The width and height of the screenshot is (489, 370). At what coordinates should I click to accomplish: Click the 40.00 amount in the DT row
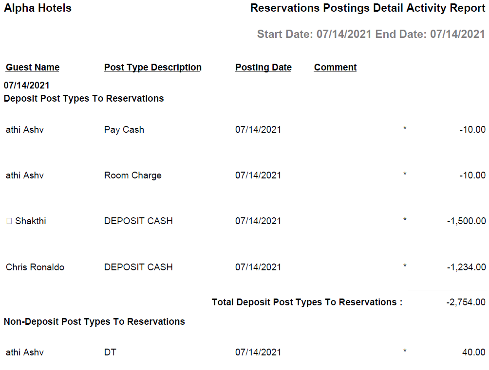pos(473,352)
